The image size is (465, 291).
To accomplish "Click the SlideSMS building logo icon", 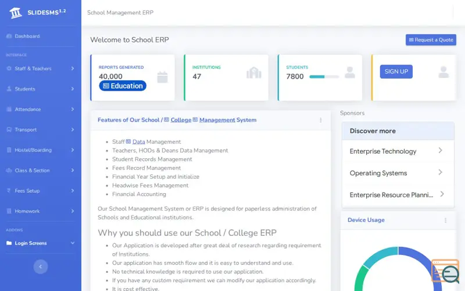I will (16, 13).
